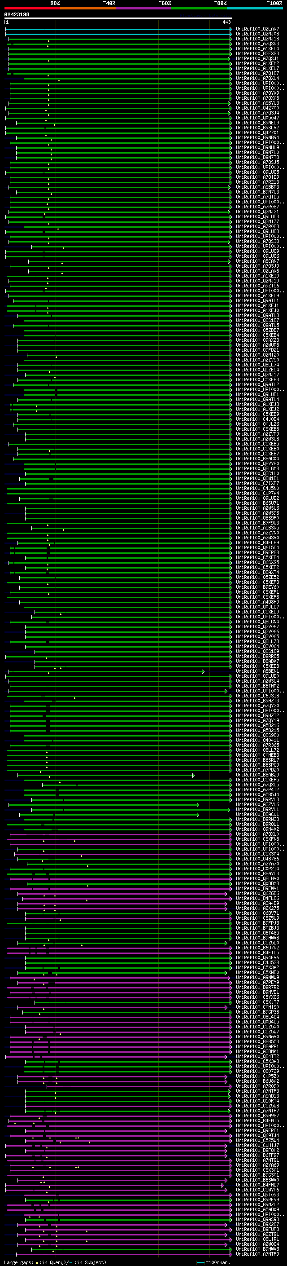287x1266 pixels.
Task: Click the UniRef100_A7QIC7 label
Action: pyautogui.click(x=257, y=73)
